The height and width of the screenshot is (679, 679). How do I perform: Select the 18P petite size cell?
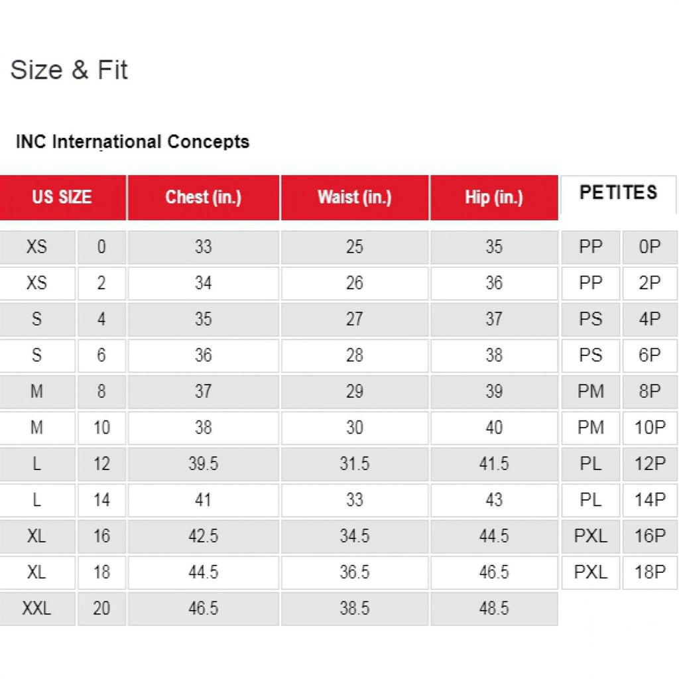click(x=650, y=572)
